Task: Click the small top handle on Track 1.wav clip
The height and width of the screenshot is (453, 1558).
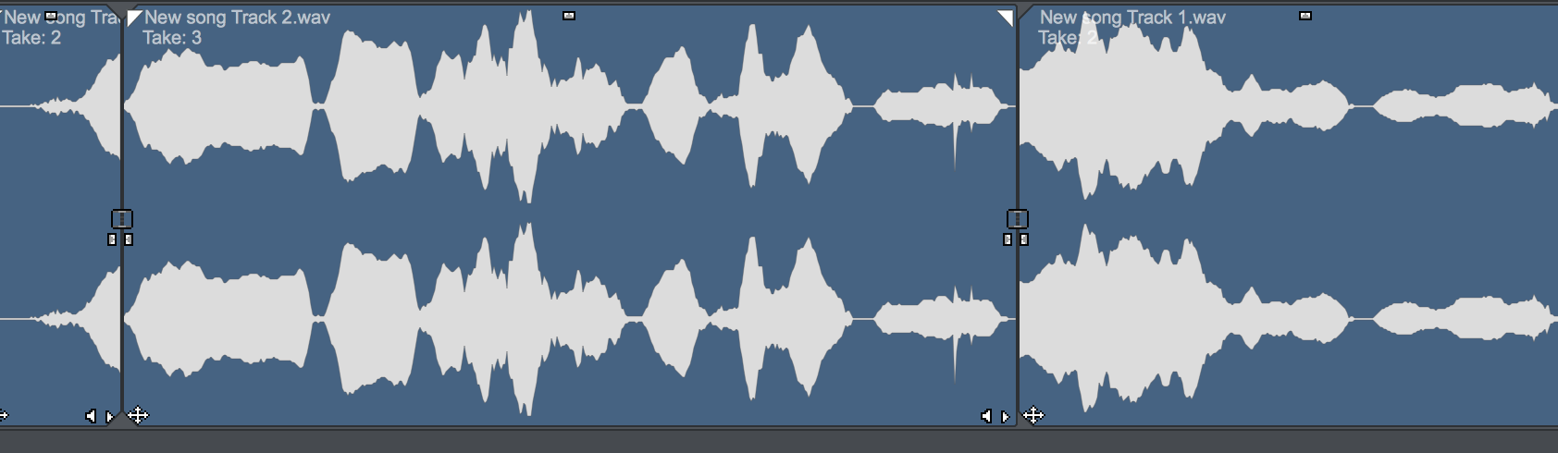Action: [x=1305, y=16]
